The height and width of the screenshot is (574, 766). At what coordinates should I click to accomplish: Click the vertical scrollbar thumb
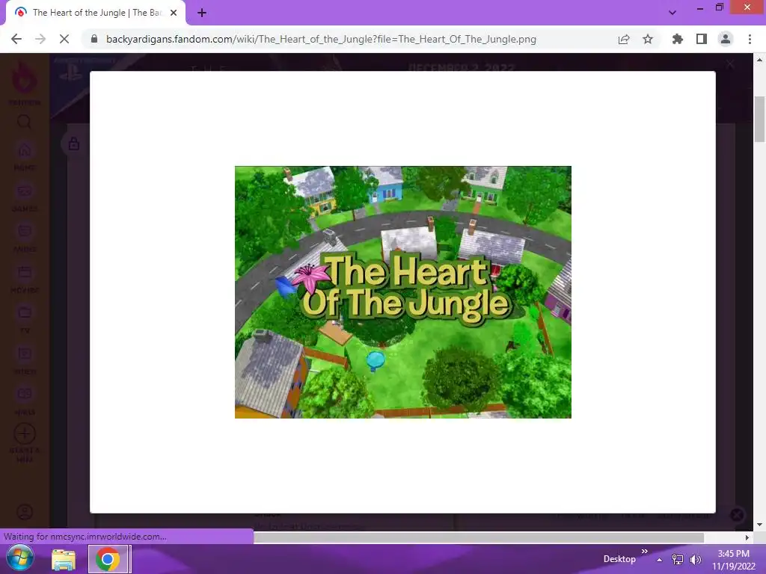(x=759, y=119)
